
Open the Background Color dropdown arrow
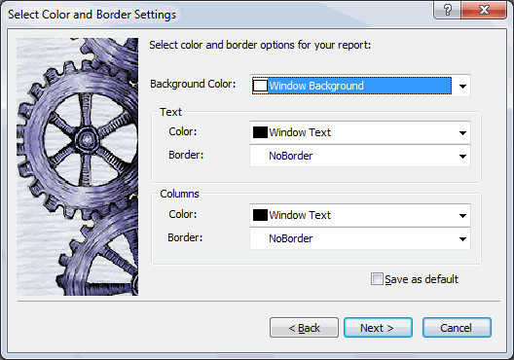point(462,87)
